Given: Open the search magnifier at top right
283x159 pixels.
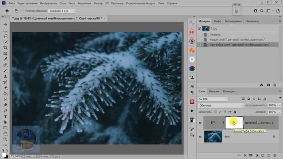Looking at the screenshot, I should 262,11.
